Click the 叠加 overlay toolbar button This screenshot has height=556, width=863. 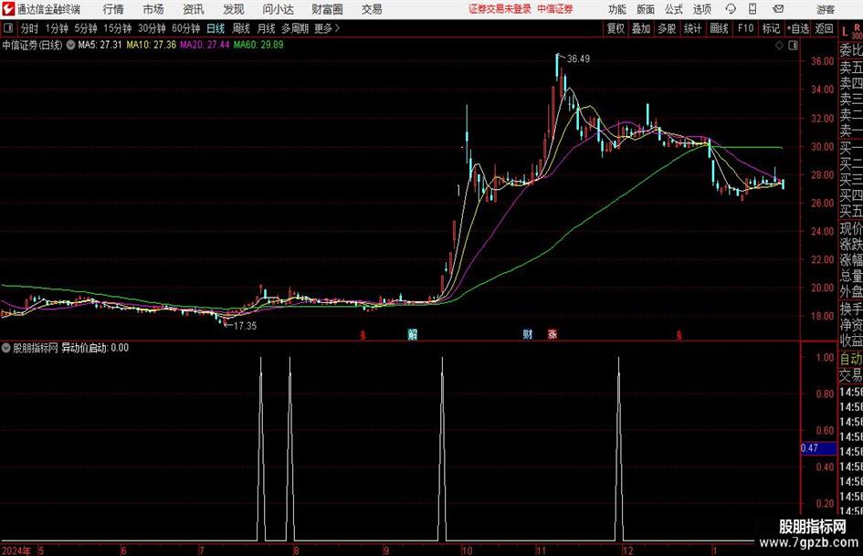pos(641,28)
